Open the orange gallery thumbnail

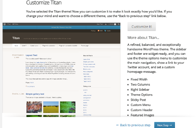pyautogui.click(x=34, y=107)
